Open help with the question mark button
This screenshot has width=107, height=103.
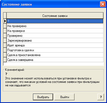tap(101, 97)
